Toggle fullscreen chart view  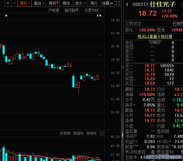tap(118, 3)
